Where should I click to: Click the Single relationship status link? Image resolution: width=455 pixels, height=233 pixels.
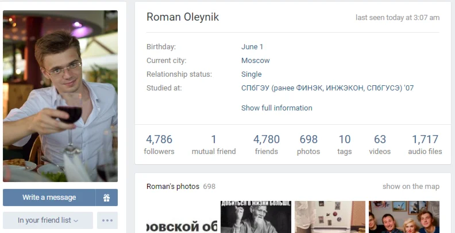(251, 74)
